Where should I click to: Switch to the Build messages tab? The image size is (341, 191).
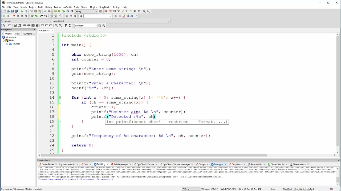[121, 164]
